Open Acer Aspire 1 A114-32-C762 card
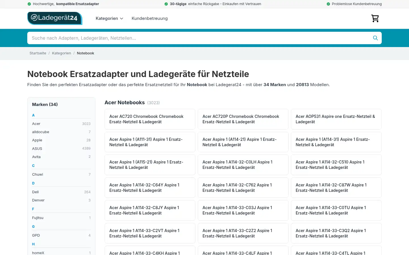The width and height of the screenshot is (409, 255). pos(243,188)
